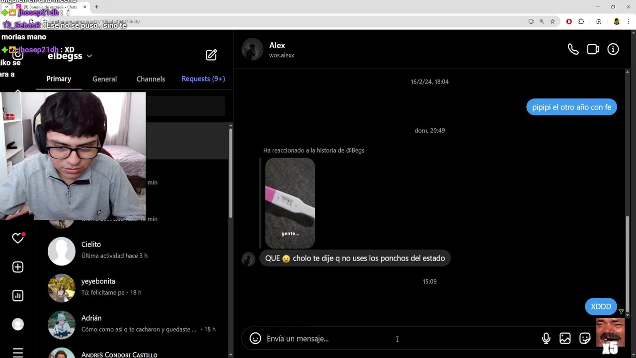Screen dimensions: 636x358
Task: Click the zoom magnifier in address bar
Action: tap(542, 21)
